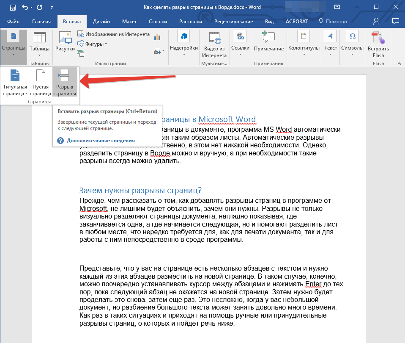Collapse the ribbon with the up chevron

[x=399, y=64]
